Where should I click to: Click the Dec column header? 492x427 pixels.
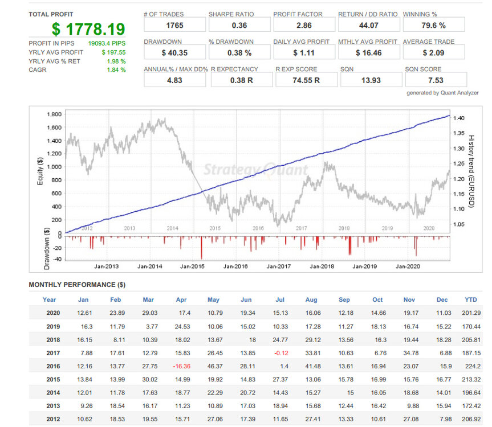click(x=442, y=300)
